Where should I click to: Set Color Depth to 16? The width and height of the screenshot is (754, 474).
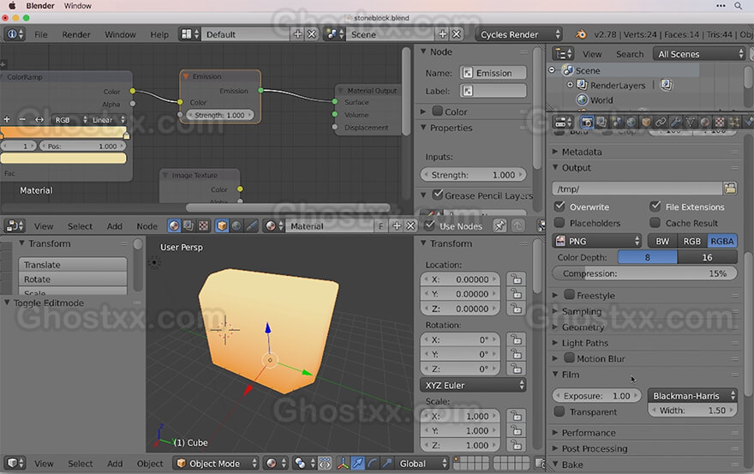pyautogui.click(x=707, y=257)
